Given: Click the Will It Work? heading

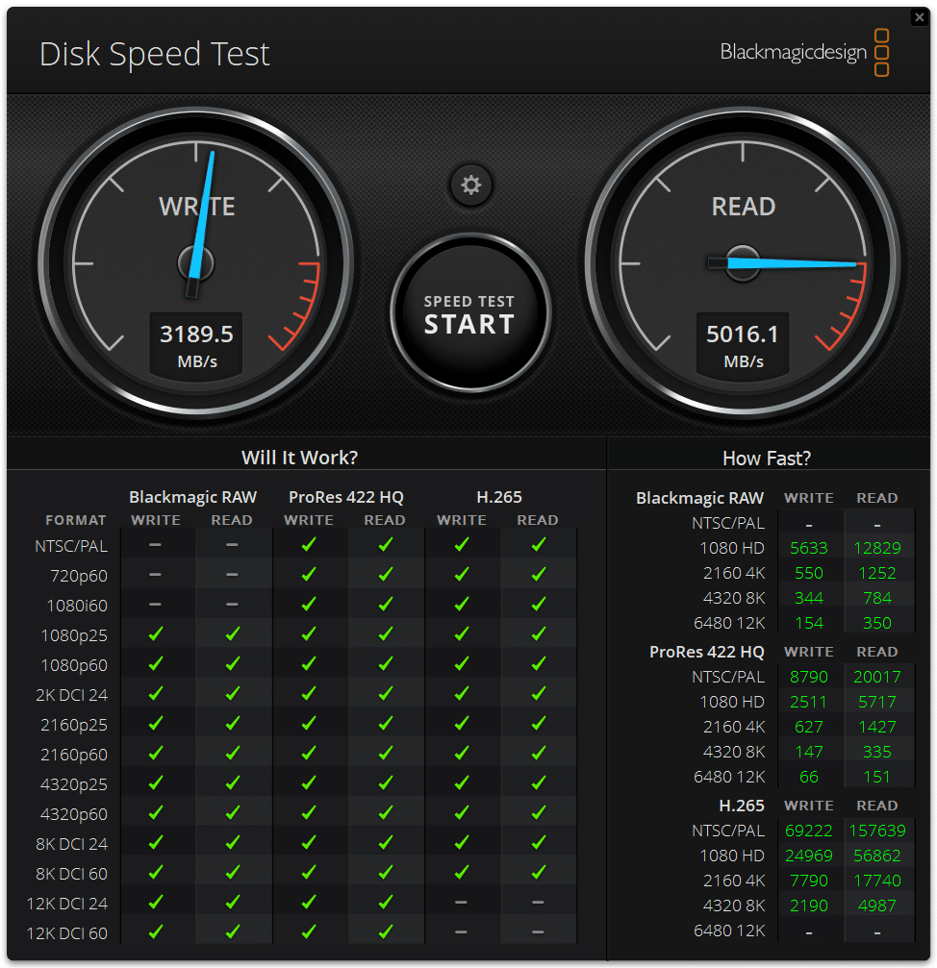Looking at the screenshot, I should [x=299, y=458].
